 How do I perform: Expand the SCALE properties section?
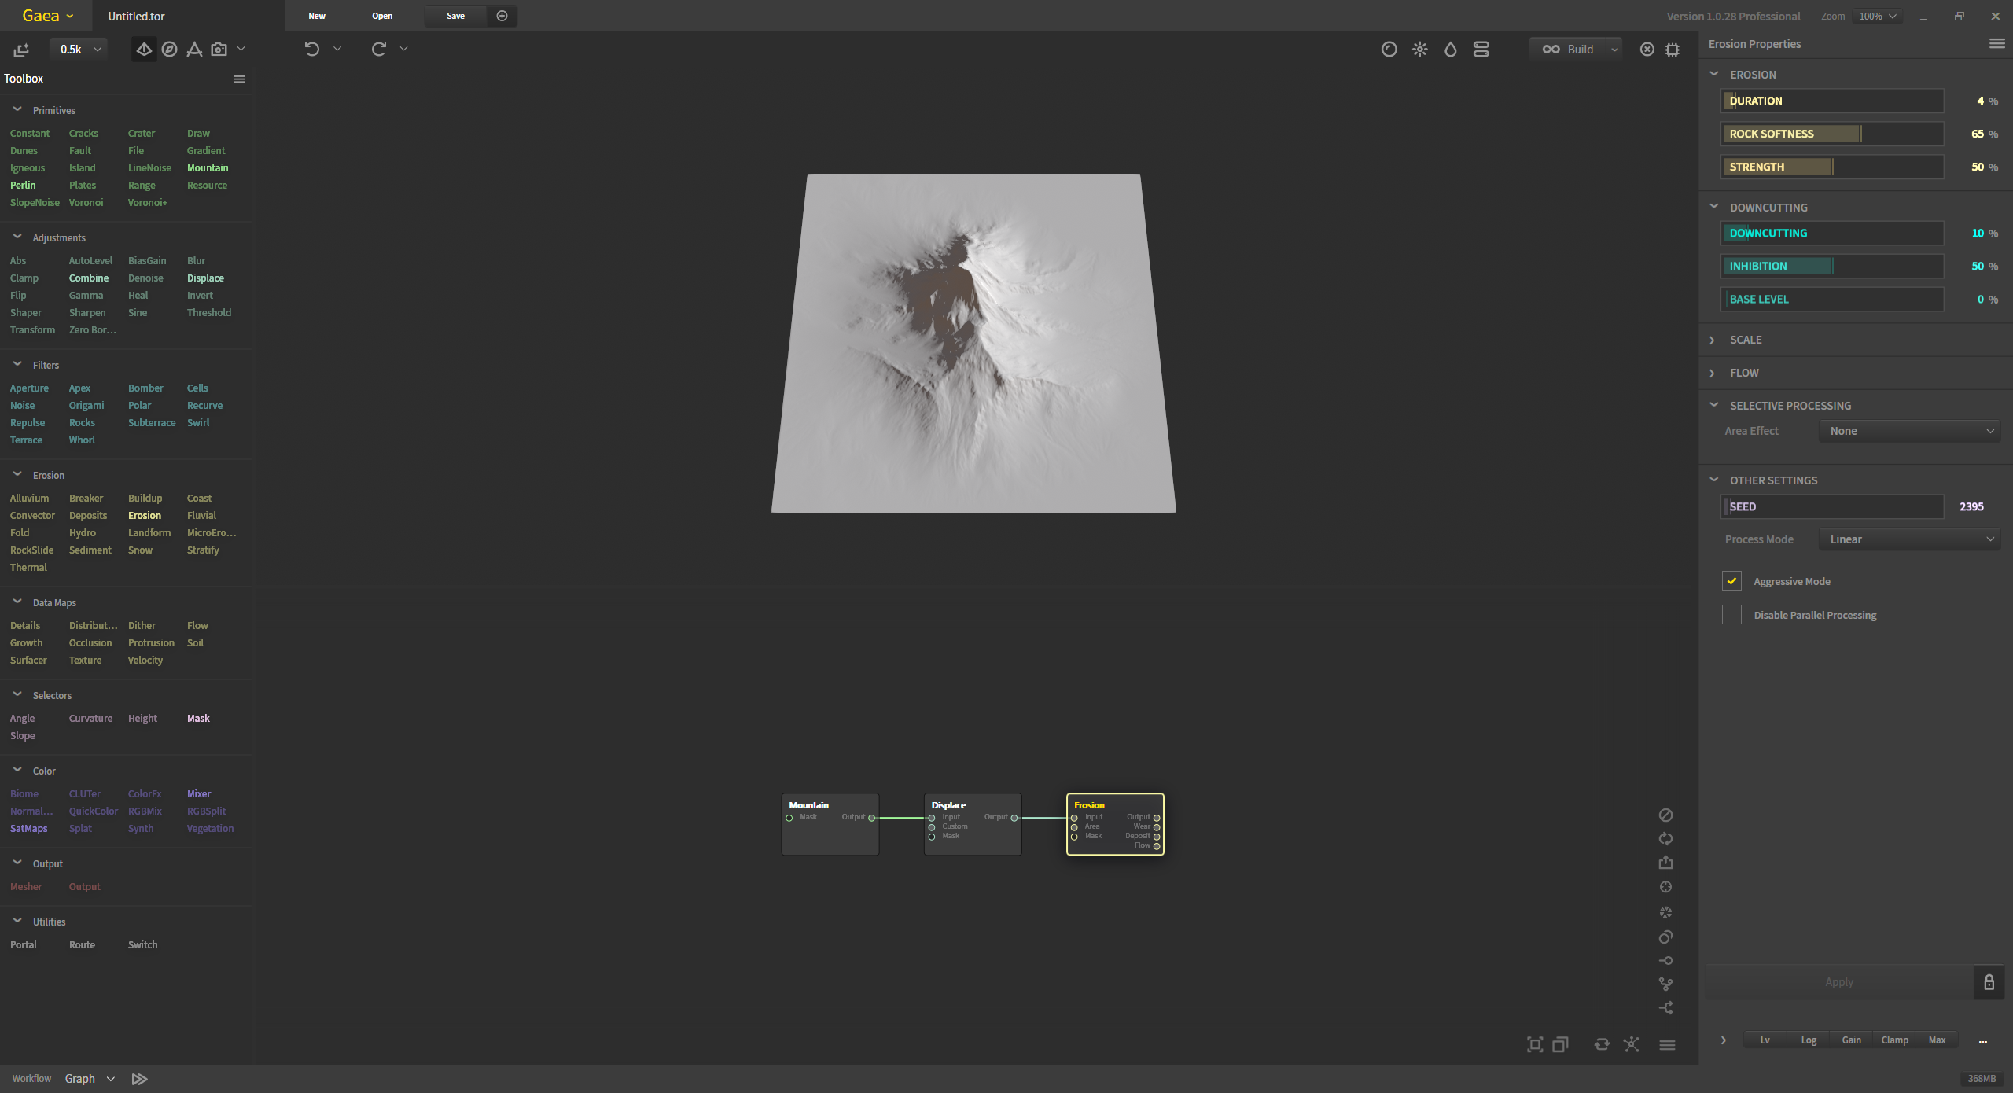pyautogui.click(x=1745, y=340)
